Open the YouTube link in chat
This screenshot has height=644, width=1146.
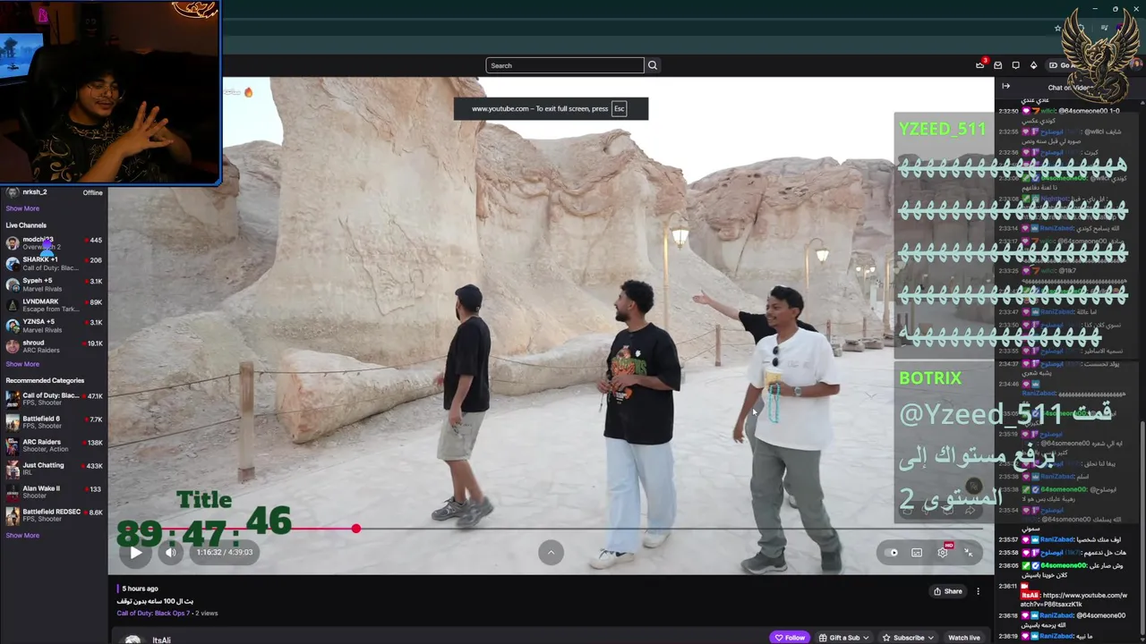1073,599
